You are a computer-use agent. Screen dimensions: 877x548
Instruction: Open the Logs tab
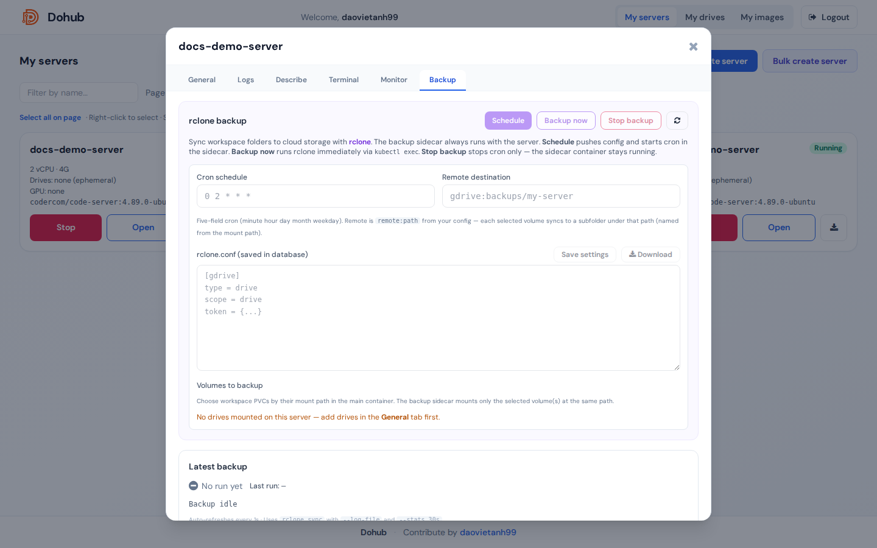click(245, 80)
